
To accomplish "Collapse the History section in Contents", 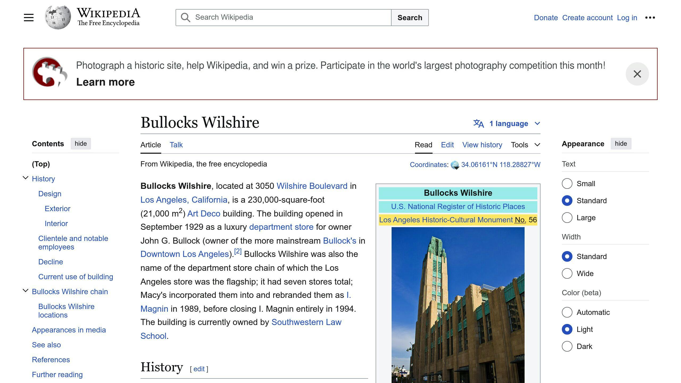I will [x=25, y=178].
